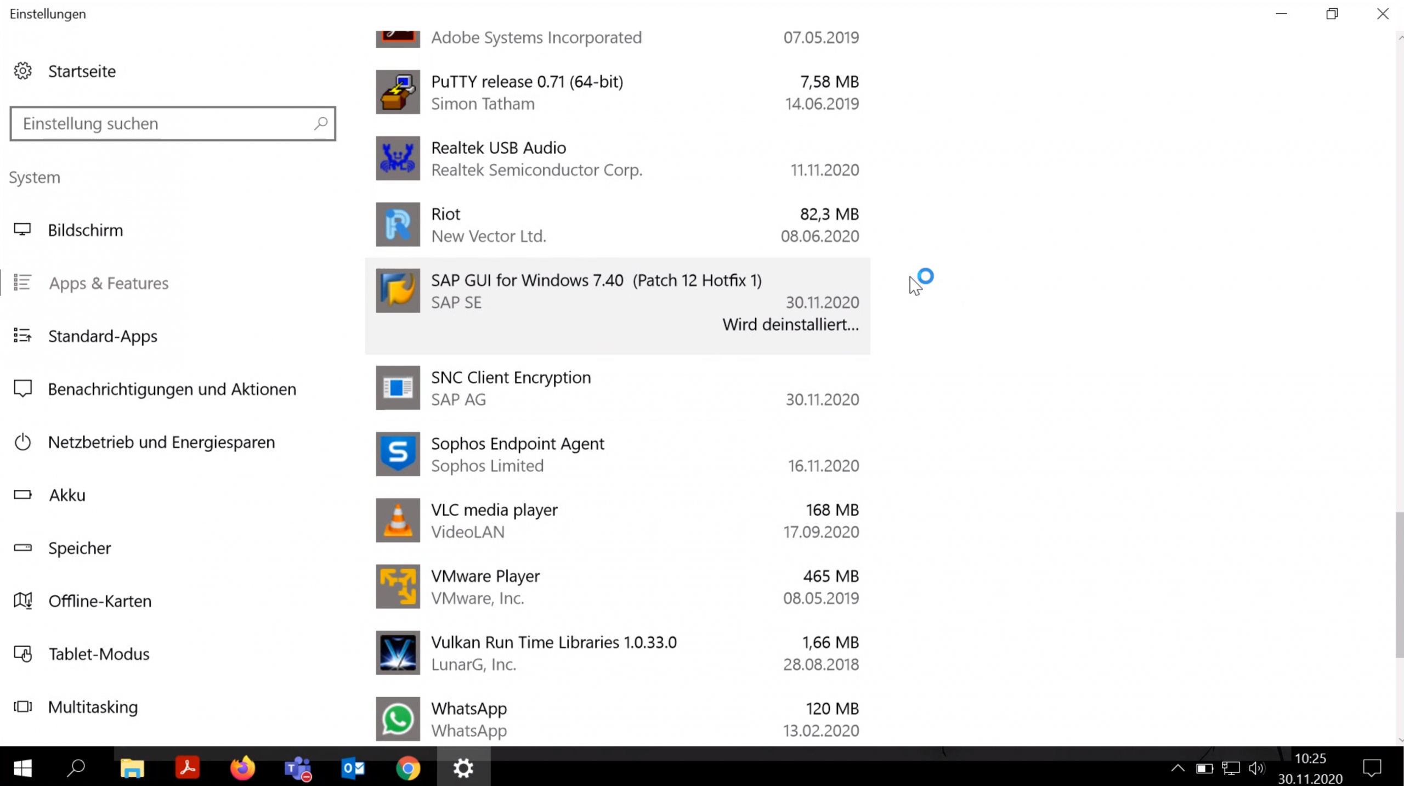
Task: Click the search magnifier in settings search box
Action: coord(321,123)
